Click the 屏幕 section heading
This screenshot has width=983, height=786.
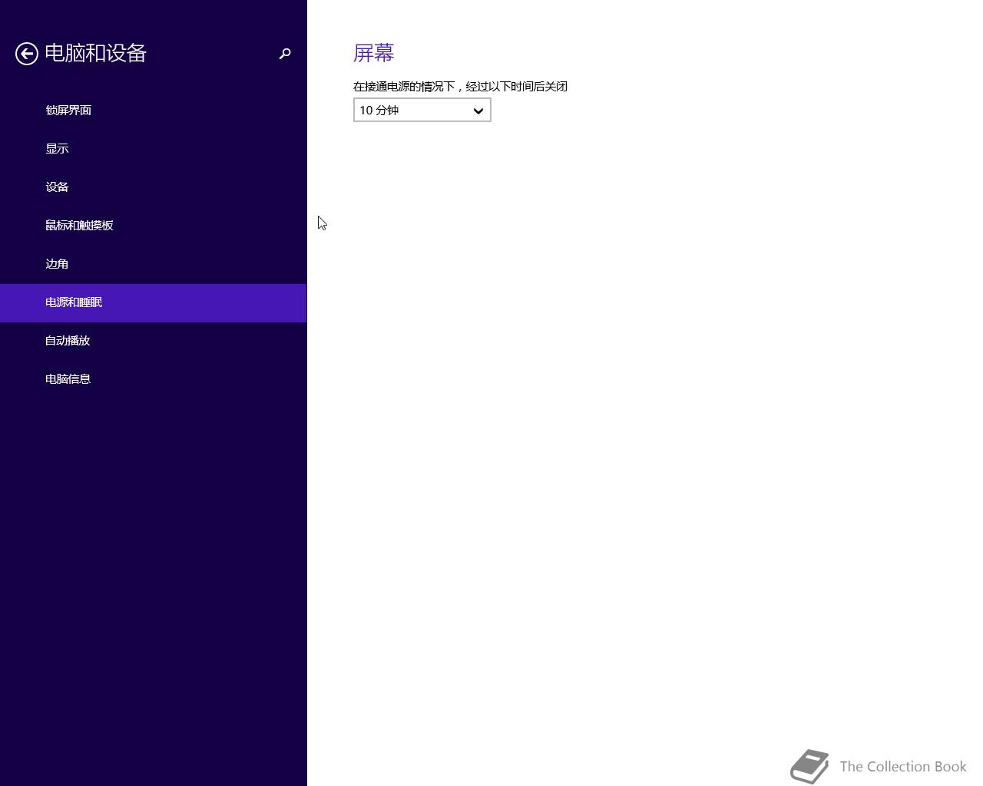coord(374,53)
